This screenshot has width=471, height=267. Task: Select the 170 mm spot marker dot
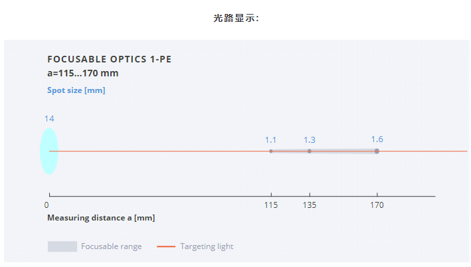[x=377, y=151]
